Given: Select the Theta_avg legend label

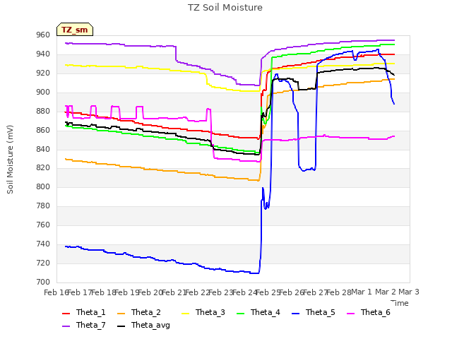Looking at the screenshot, I should (x=150, y=325).
